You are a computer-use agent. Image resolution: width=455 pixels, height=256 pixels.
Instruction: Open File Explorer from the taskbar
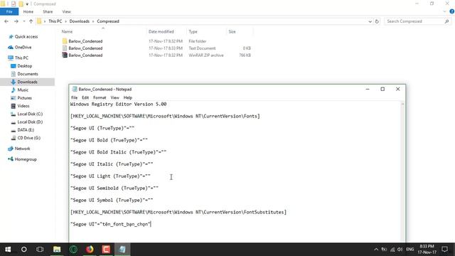coord(57,250)
